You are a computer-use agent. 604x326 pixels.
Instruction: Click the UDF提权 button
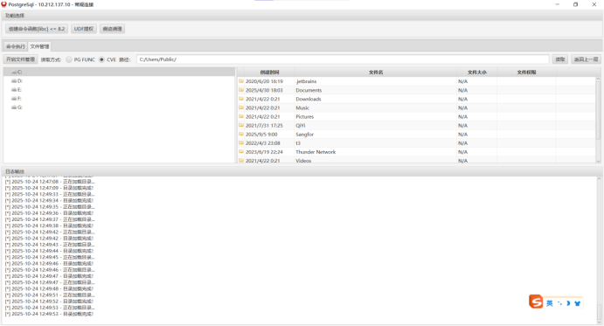pyautogui.click(x=84, y=29)
